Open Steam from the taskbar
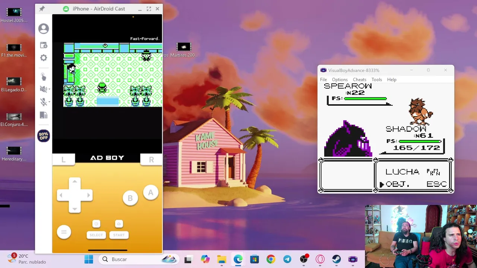This screenshot has width=477, height=268. click(336, 259)
